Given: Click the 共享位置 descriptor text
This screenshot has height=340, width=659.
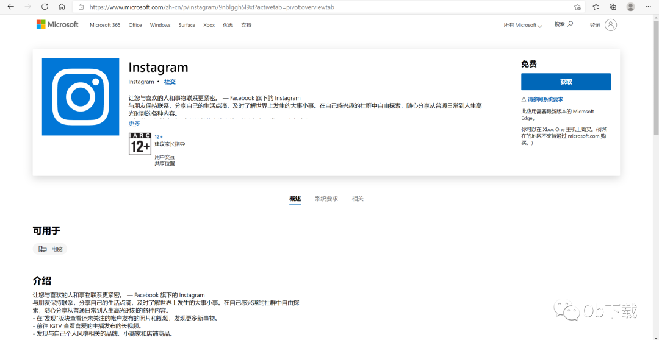Looking at the screenshot, I should [165, 164].
